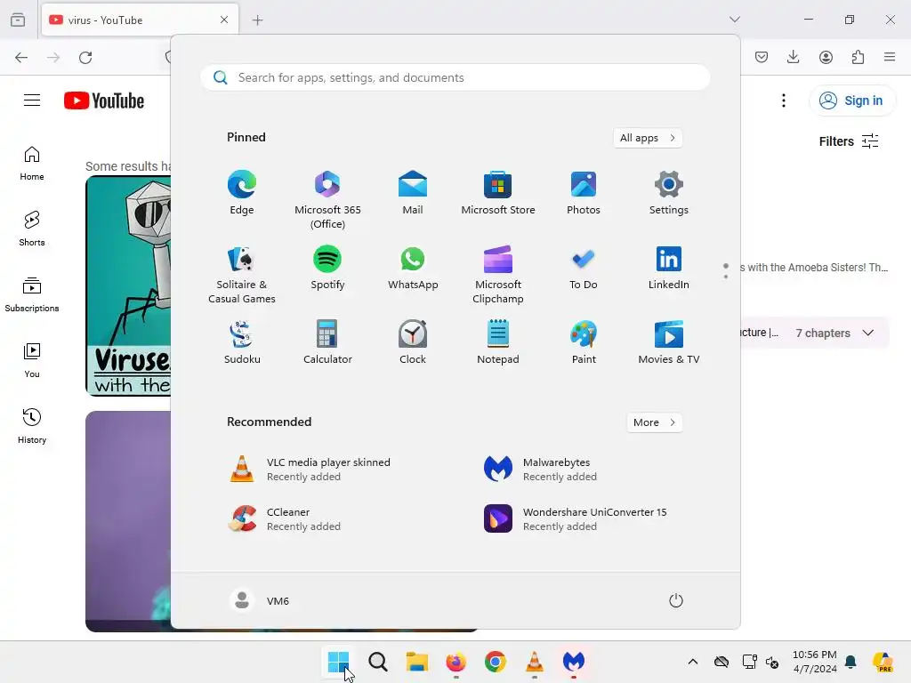Click the taskbar clock and date
The image size is (911, 683).
815,662
